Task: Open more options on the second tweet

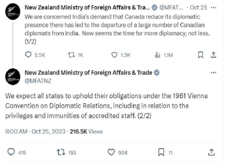Action: [213, 73]
